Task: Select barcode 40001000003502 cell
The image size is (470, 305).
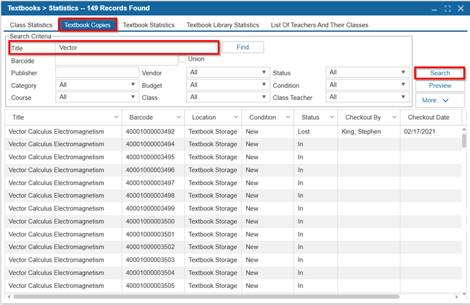Action: [153, 247]
